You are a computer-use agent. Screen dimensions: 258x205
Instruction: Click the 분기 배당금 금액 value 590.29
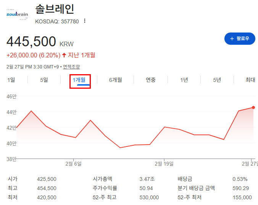click(241, 188)
